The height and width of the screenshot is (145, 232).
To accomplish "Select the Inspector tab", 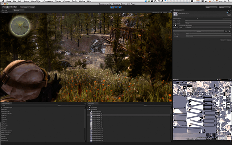I will pyautogui.click(x=179, y=11).
